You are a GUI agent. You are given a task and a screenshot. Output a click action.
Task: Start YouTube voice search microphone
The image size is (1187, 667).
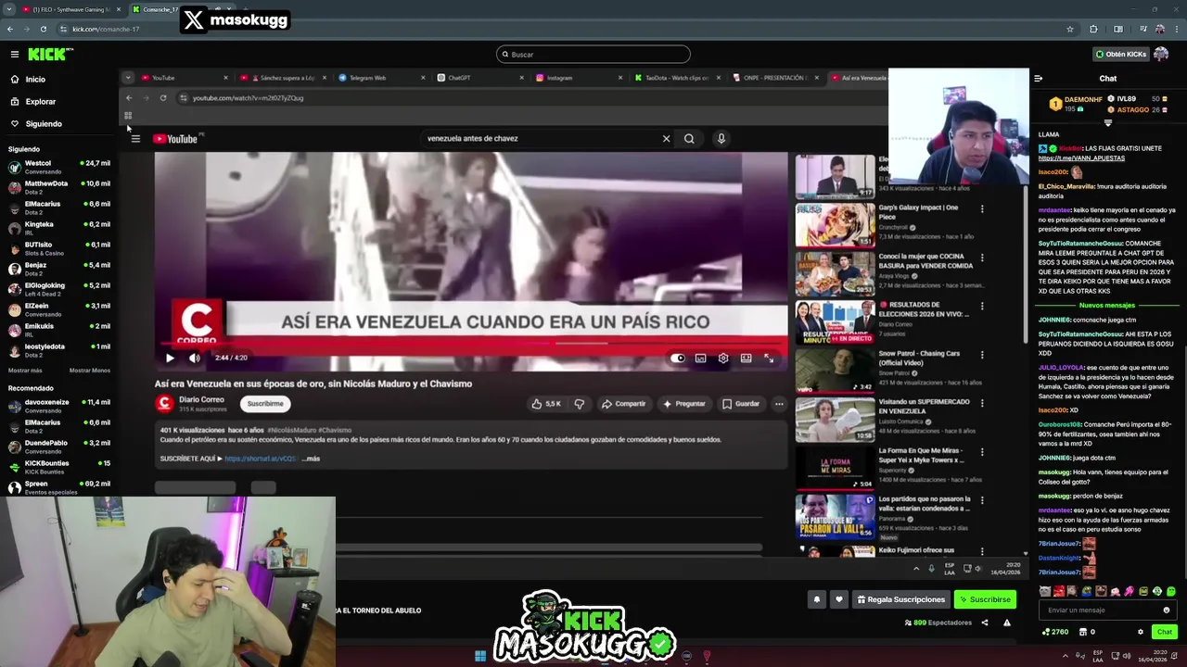(x=721, y=139)
